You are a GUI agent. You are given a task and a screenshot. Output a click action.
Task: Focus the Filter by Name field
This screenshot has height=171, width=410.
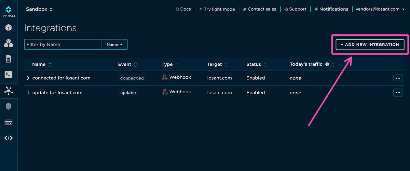pos(63,45)
